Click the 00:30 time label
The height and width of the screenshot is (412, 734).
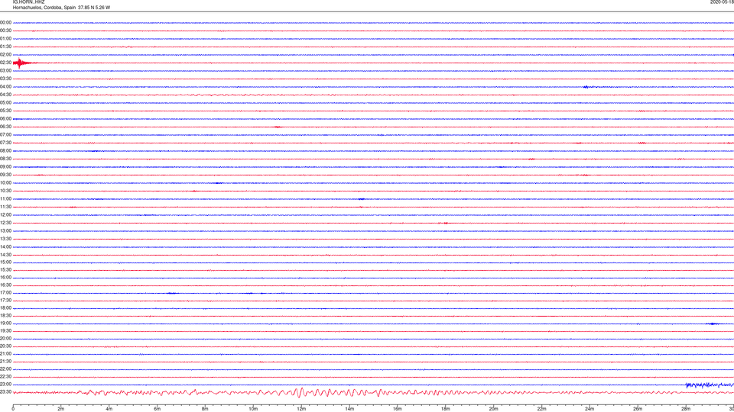pyautogui.click(x=5, y=31)
